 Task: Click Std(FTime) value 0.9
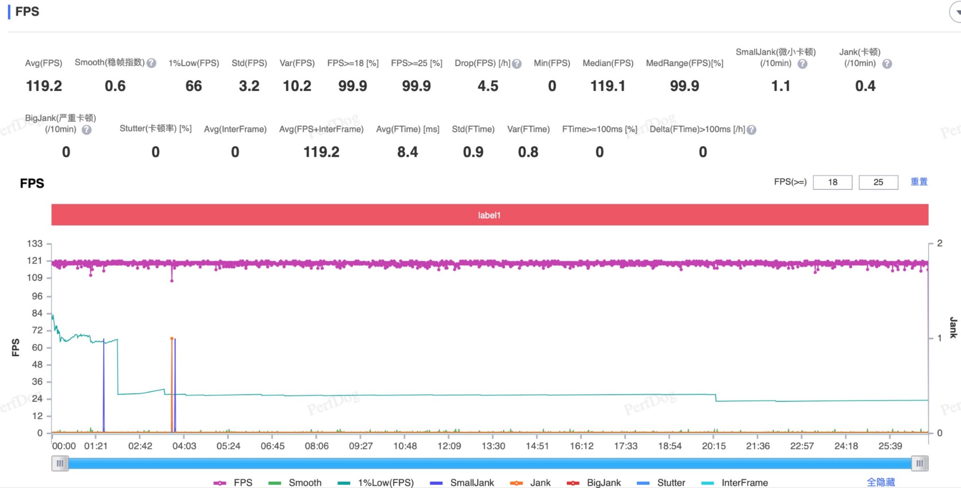[x=473, y=152]
